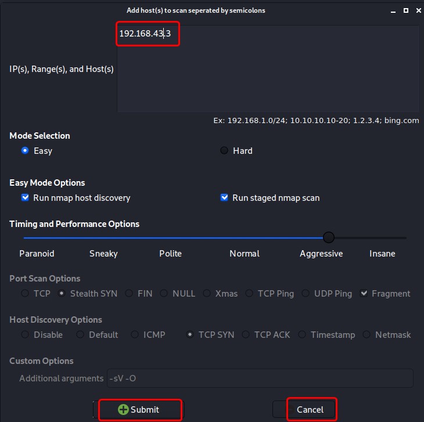424x422 pixels.
Task: Click the Host Discovery Options heading
Action: [x=56, y=320]
